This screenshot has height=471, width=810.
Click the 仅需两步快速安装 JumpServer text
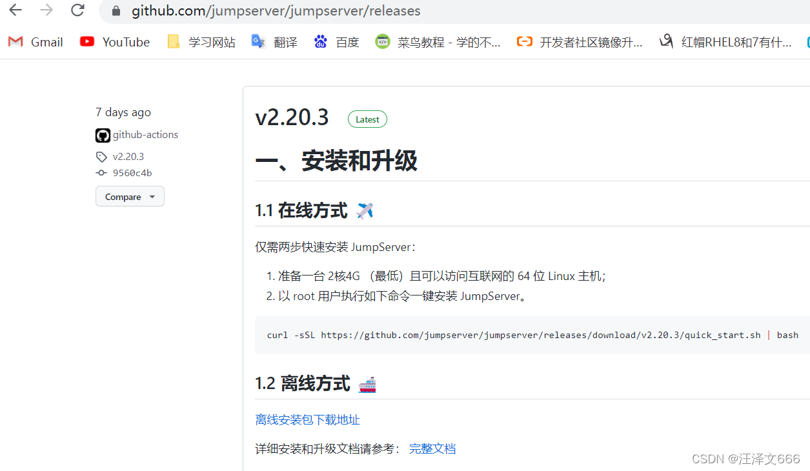coord(335,247)
